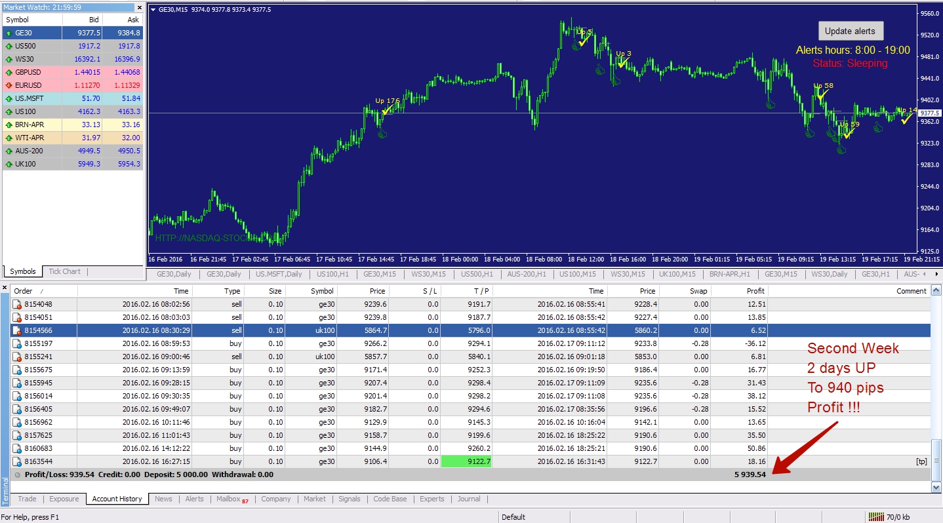Viewport: 943px width, 523px height.
Task: Open the Journal tab in the Terminal panel
Action: (469, 499)
